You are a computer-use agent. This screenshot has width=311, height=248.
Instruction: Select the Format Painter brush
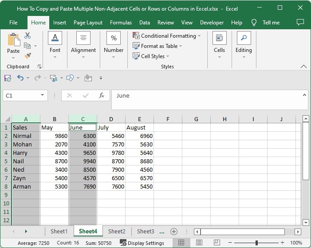click(28, 56)
